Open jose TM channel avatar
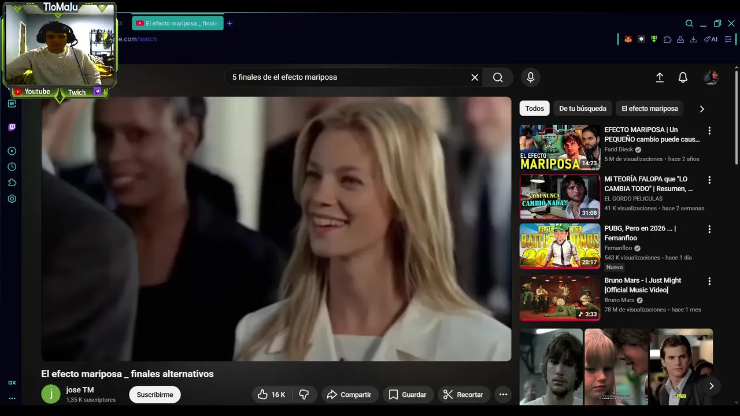Screen dimensions: 740x416 [51, 394]
